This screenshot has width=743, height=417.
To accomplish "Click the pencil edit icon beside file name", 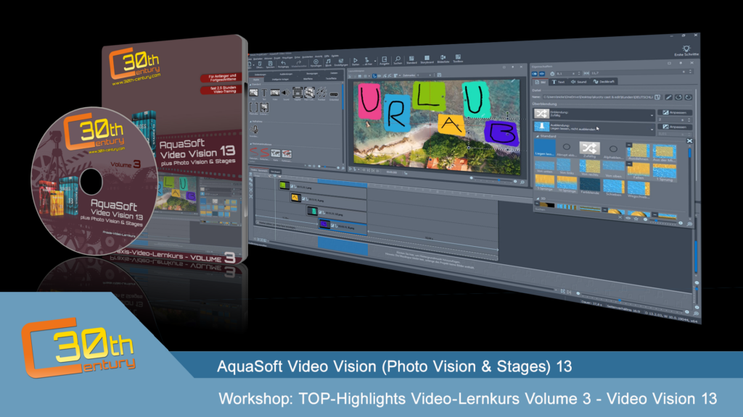I will (668, 98).
